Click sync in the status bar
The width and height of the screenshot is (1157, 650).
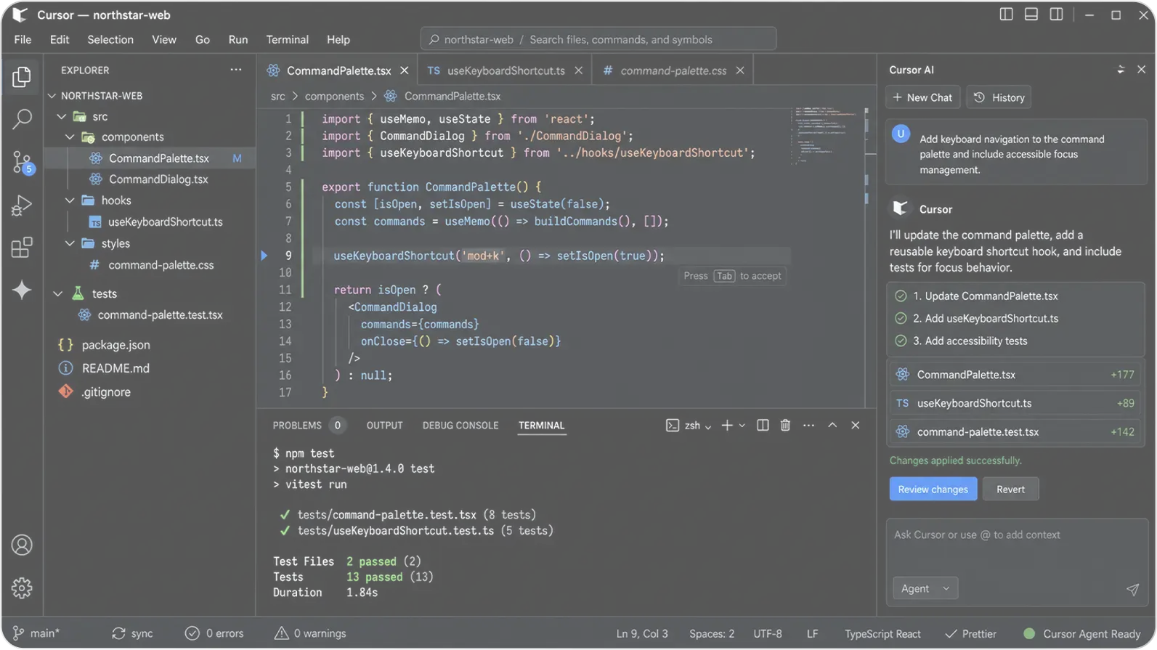coord(132,633)
